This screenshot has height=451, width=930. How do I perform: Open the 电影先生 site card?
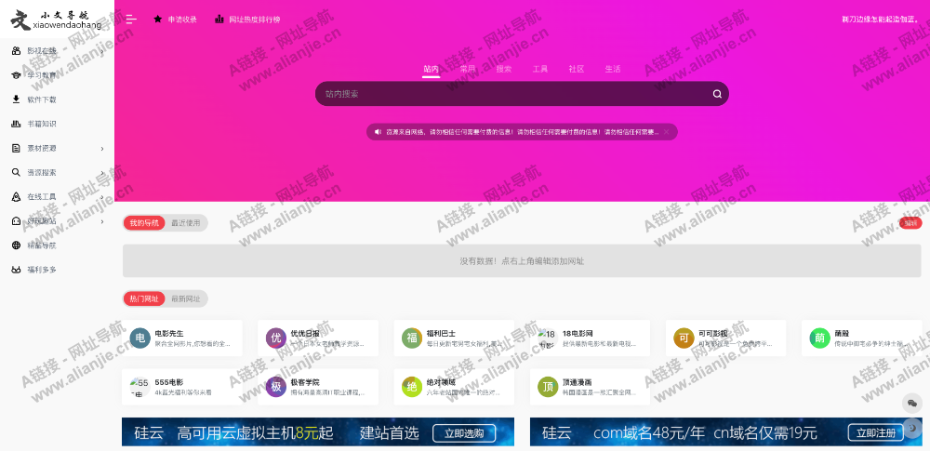(x=182, y=338)
